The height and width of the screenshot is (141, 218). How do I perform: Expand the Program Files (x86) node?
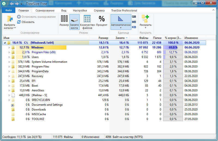tap(9, 52)
